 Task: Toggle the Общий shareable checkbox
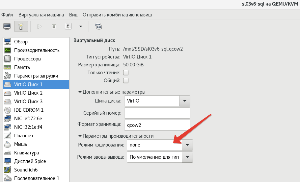coord(126,80)
